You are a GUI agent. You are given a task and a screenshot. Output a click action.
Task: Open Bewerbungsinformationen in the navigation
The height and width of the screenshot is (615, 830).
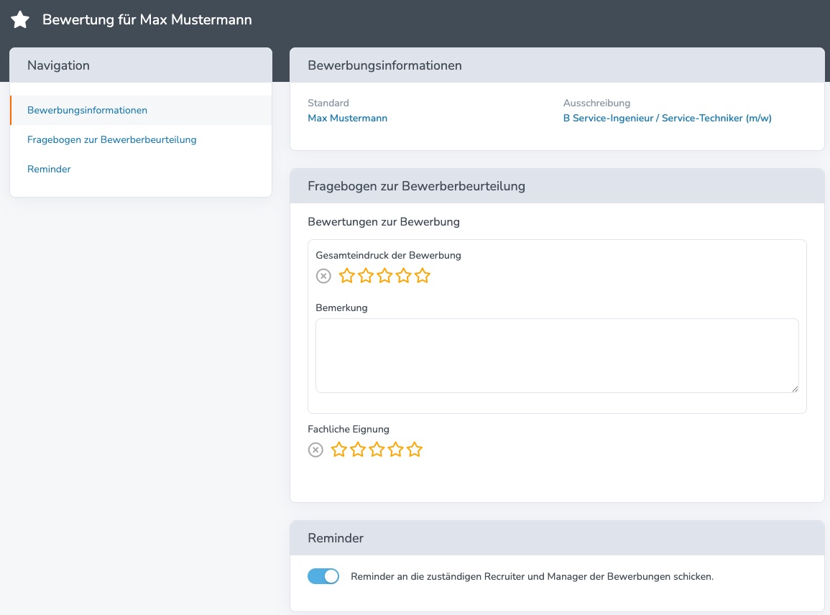pyautogui.click(x=87, y=111)
